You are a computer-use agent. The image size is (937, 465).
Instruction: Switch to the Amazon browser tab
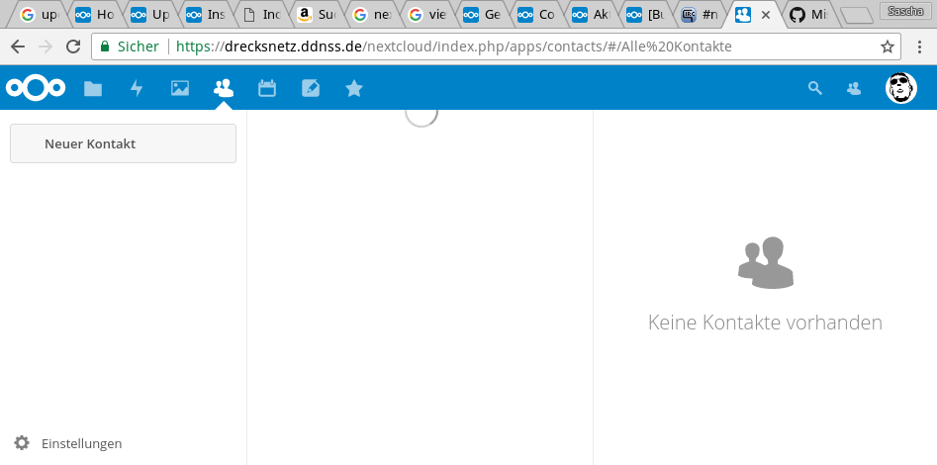click(x=317, y=15)
